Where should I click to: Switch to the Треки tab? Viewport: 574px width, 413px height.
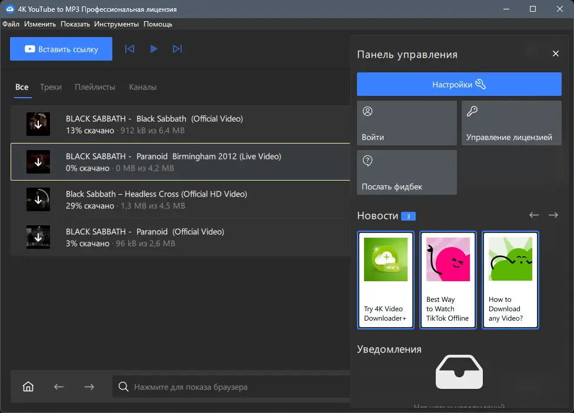(x=51, y=87)
